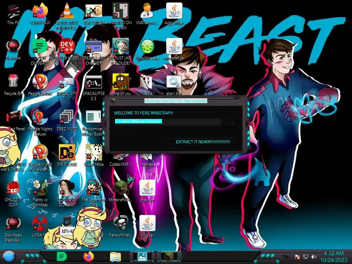Viewport: 352px width, 264px height.
Task: Open the Network desktop icon
Action: pos(13,49)
